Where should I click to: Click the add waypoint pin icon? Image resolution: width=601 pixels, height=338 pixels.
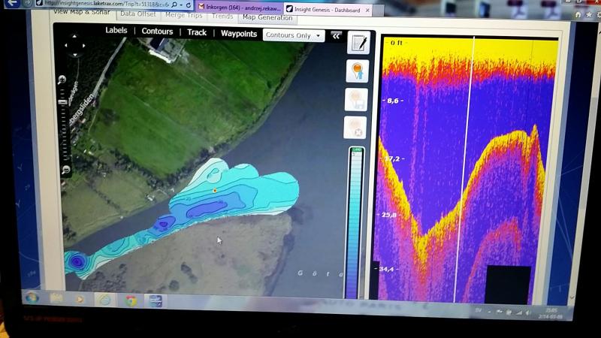[357, 71]
